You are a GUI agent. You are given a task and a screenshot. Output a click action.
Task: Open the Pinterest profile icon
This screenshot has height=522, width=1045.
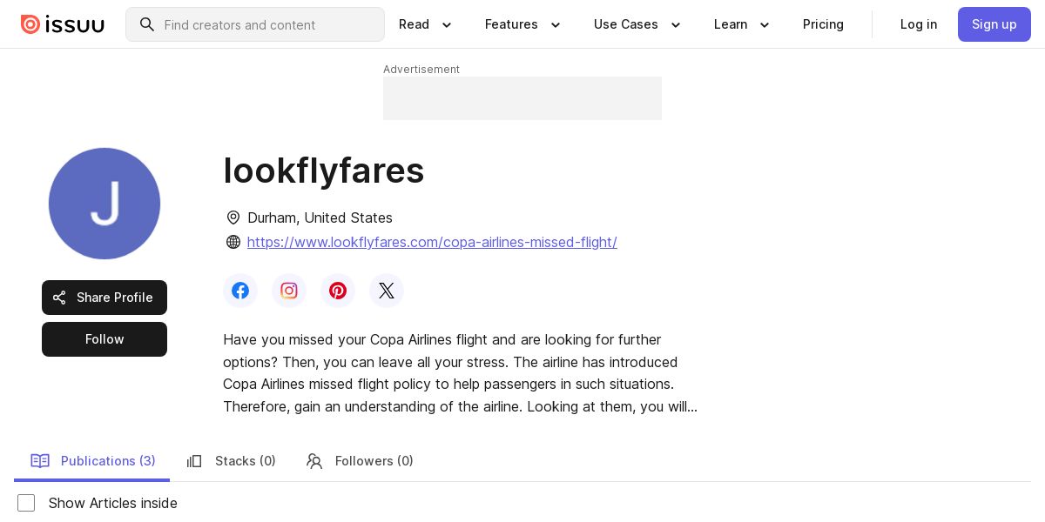point(338,291)
